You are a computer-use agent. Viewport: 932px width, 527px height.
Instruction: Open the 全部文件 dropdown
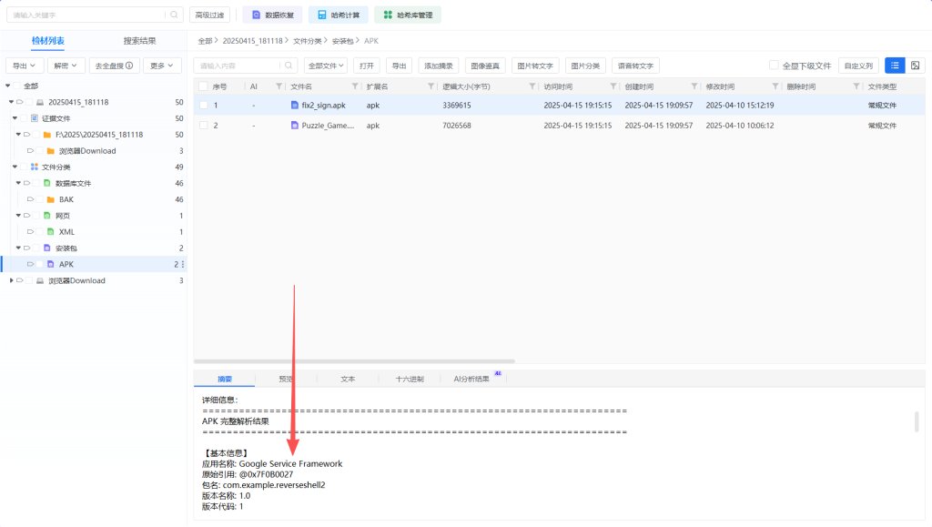click(327, 66)
